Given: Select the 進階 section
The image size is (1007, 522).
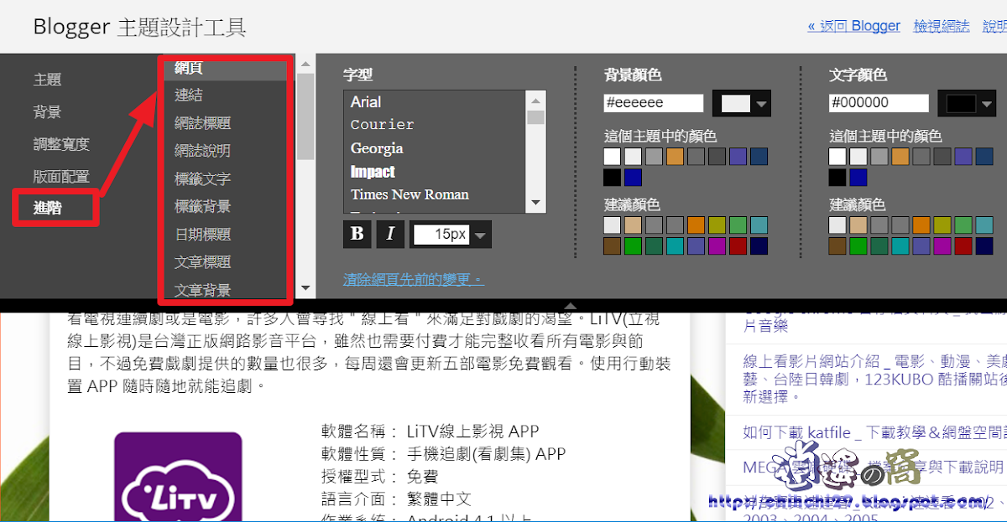Looking at the screenshot, I should click(x=48, y=208).
